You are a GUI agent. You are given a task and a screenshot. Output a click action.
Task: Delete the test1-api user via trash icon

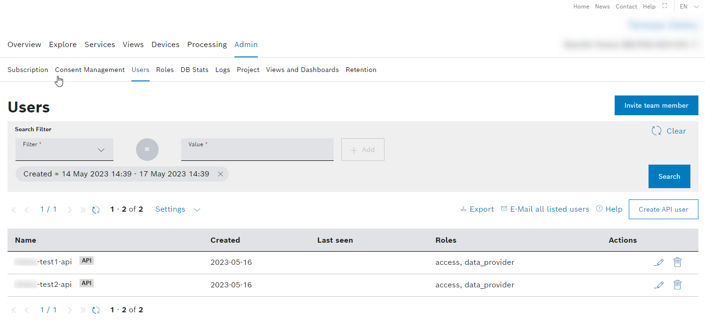(x=677, y=262)
